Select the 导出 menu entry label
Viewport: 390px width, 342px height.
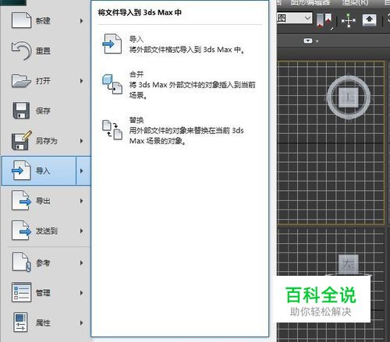tap(43, 201)
